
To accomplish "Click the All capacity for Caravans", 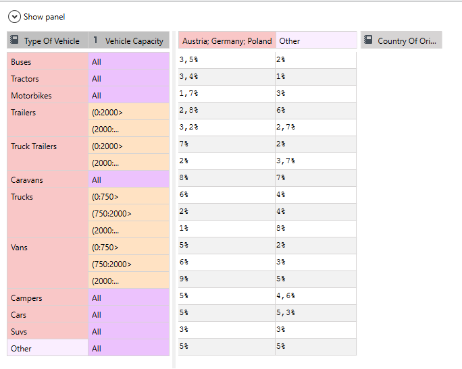I will point(129,179).
